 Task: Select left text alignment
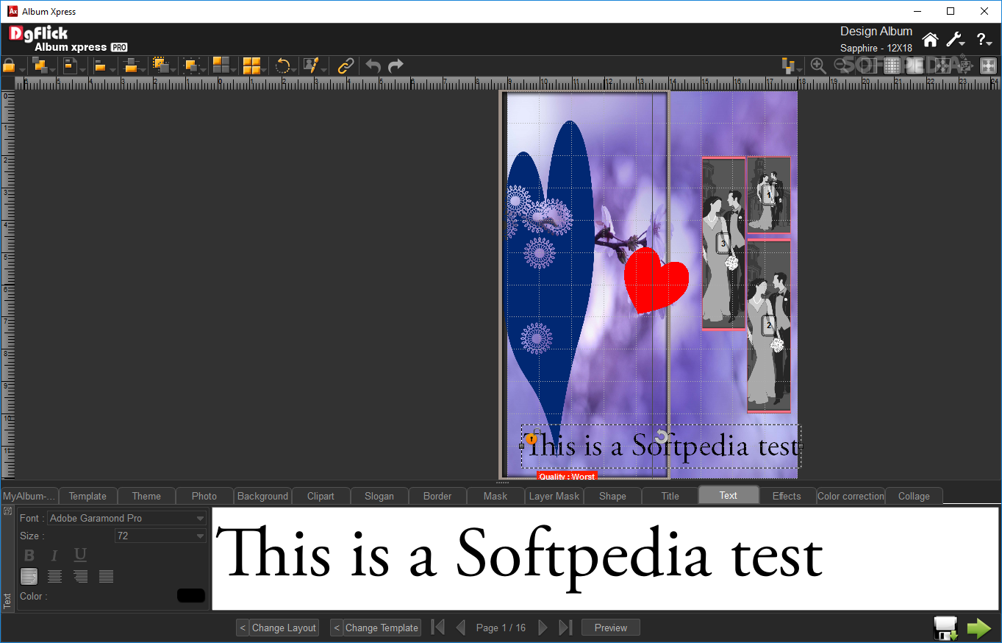point(29,576)
